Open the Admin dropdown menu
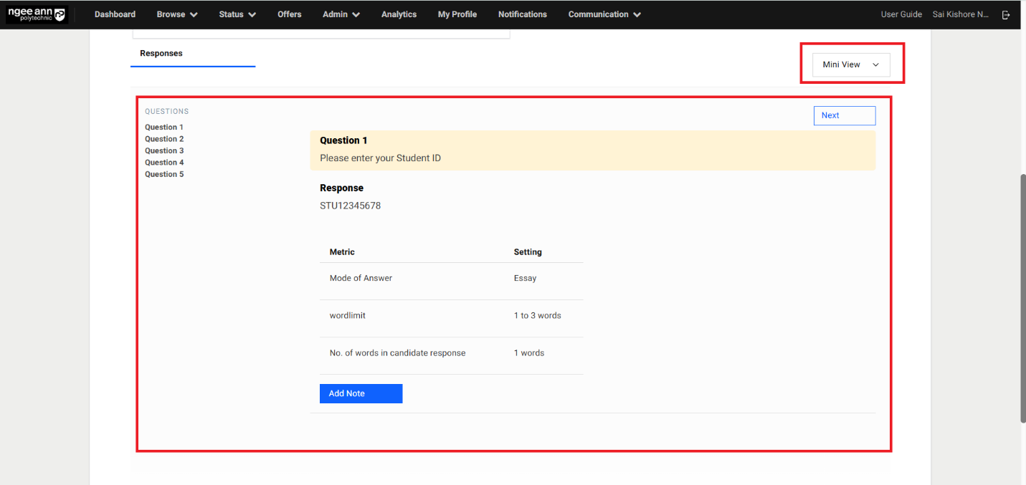This screenshot has width=1026, height=485. (341, 14)
